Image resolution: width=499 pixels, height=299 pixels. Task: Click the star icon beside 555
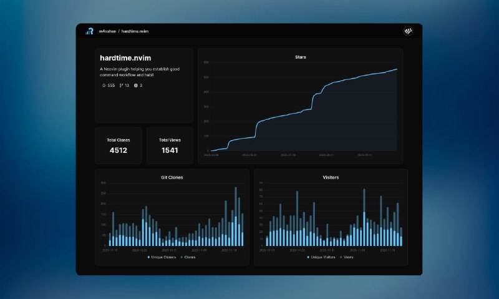pos(104,86)
